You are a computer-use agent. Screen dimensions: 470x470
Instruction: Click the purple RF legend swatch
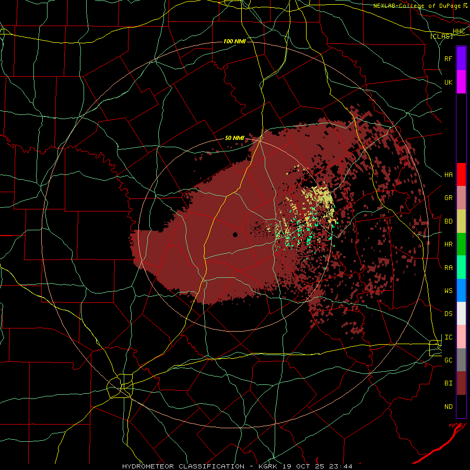click(x=461, y=58)
